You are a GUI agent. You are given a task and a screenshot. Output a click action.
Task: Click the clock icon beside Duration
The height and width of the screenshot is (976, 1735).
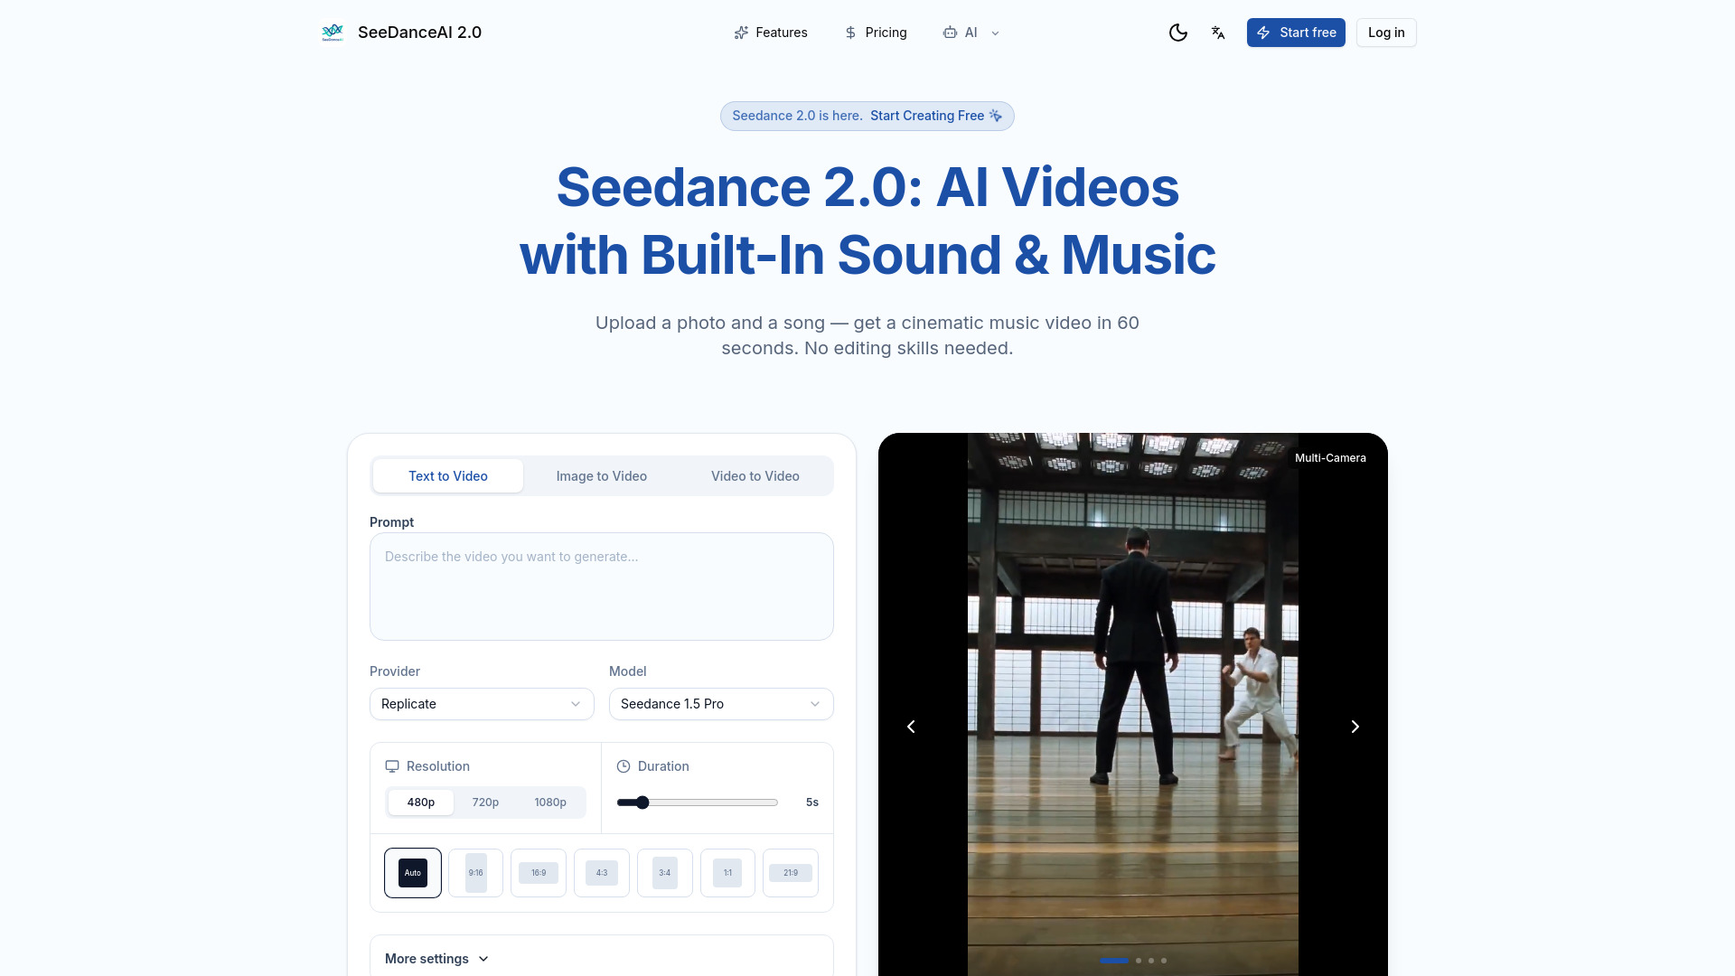point(623,765)
